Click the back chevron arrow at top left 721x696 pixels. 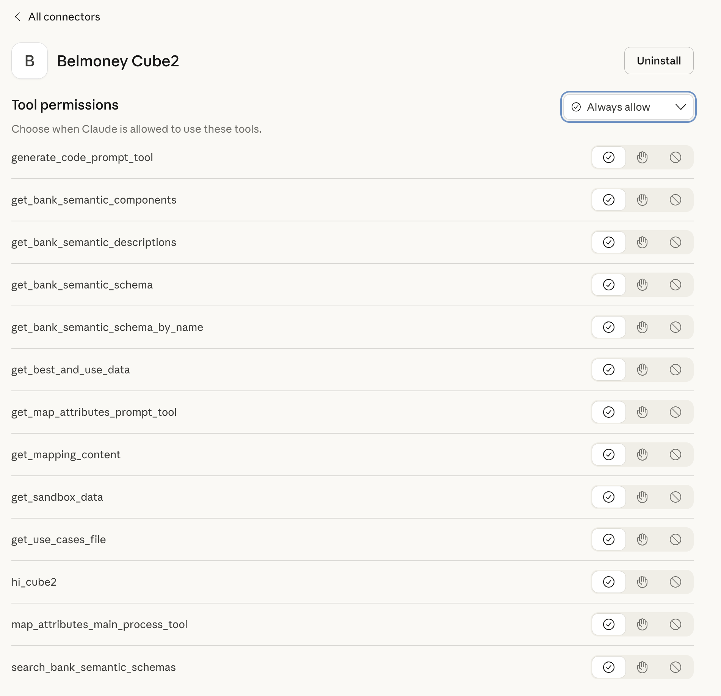coord(17,17)
